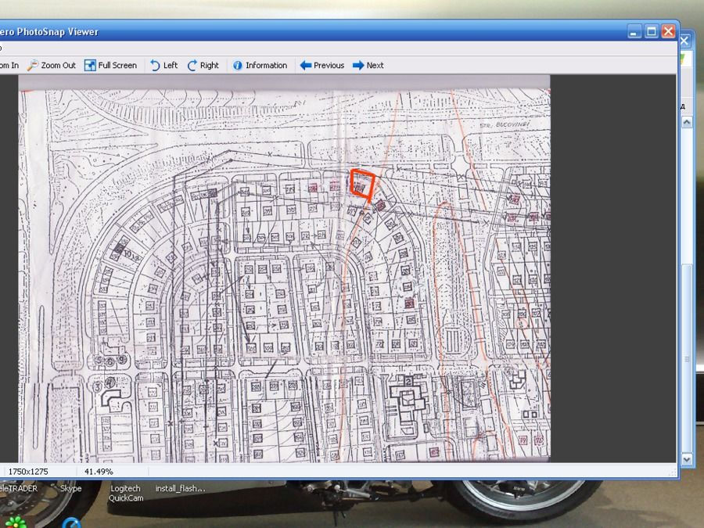Viewport: 704px width, 528px height.
Task: Minimize the PhotoSnap Viewer window
Action: tap(634, 32)
